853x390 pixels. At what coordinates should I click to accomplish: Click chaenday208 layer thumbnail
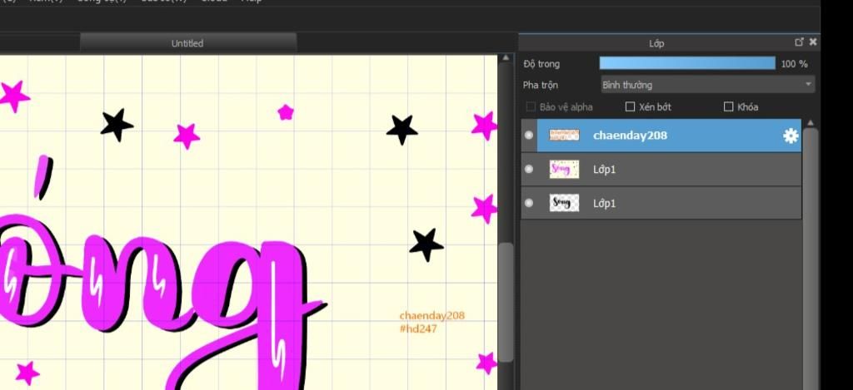tap(564, 136)
